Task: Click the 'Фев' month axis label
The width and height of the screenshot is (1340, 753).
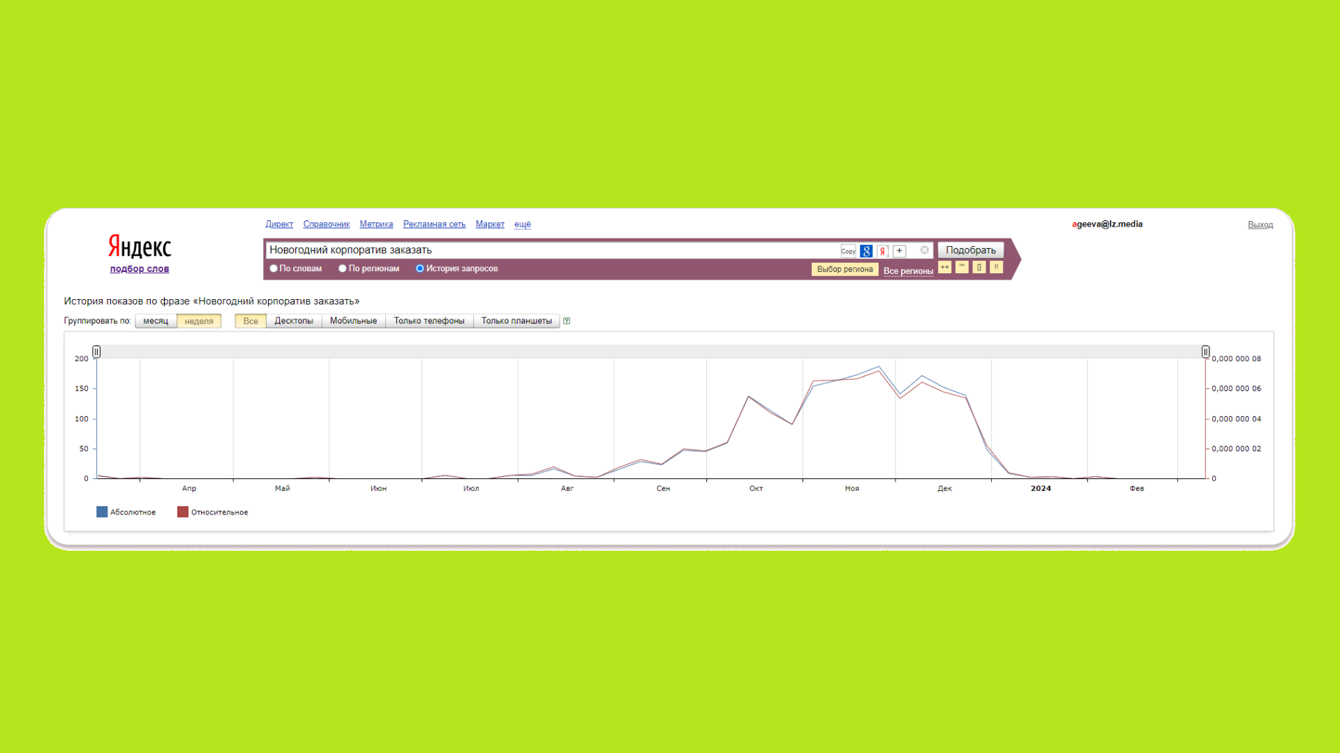Action: 1137,489
